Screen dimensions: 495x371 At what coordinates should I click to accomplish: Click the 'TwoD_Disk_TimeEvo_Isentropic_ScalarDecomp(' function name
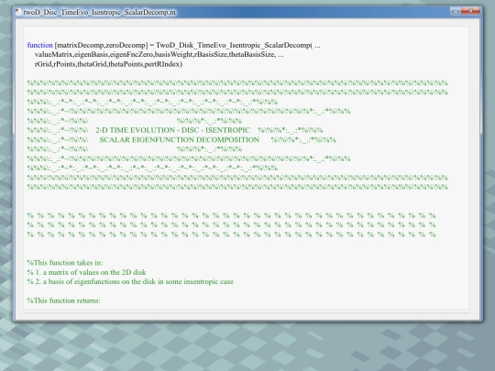[x=234, y=45]
